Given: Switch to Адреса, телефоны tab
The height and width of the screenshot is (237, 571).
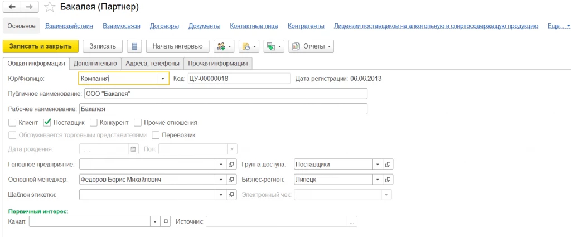Looking at the screenshot, I should coord(153,64).
